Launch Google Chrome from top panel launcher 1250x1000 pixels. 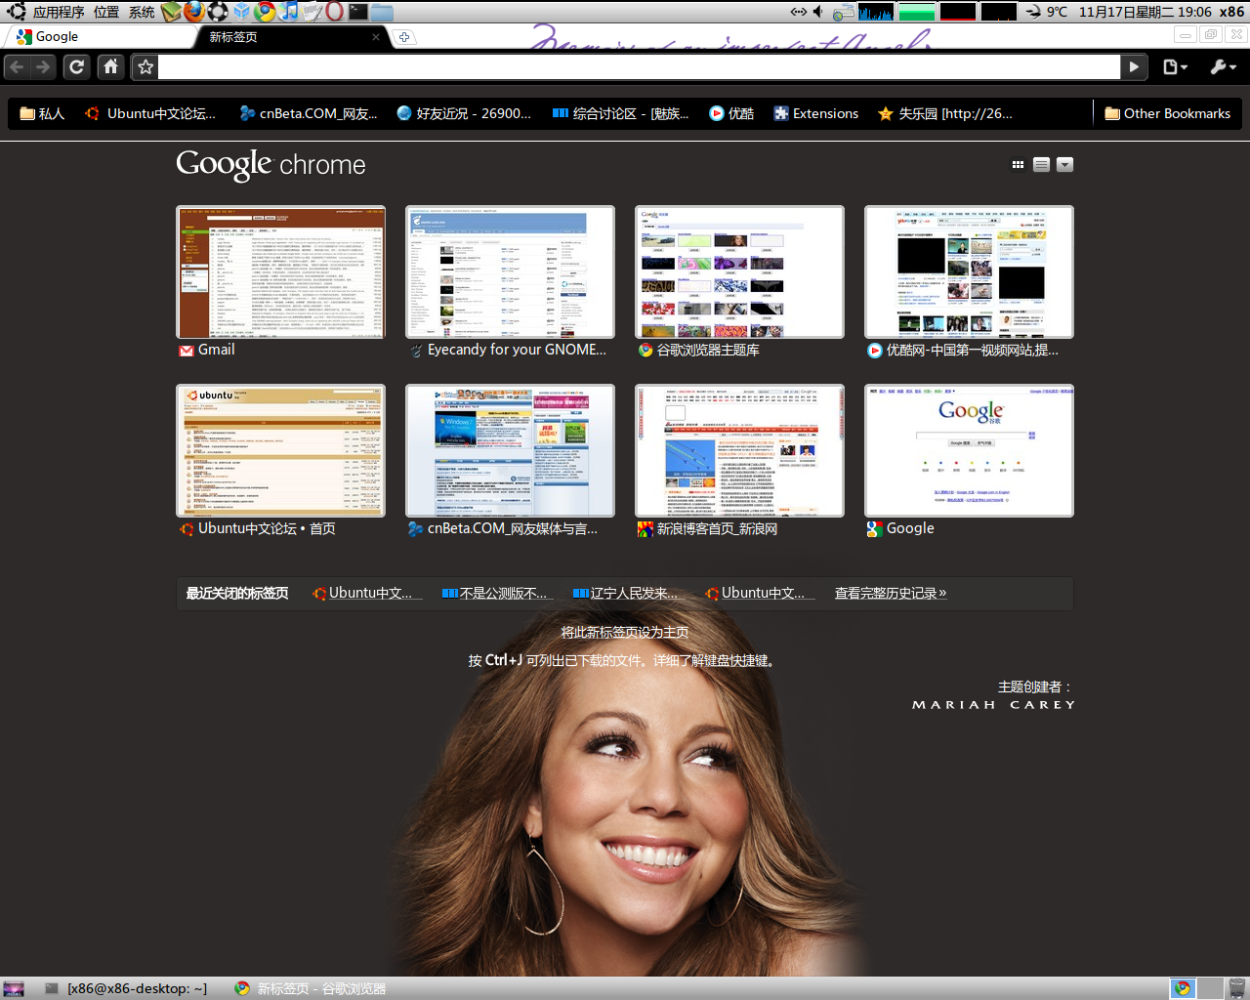266,12
